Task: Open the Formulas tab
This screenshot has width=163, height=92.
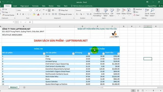Action: (35, 6)
